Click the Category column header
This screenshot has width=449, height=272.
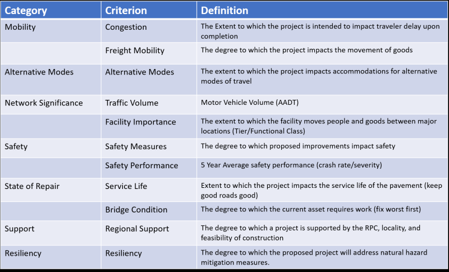pyautogui.click(x=28, y=11)
